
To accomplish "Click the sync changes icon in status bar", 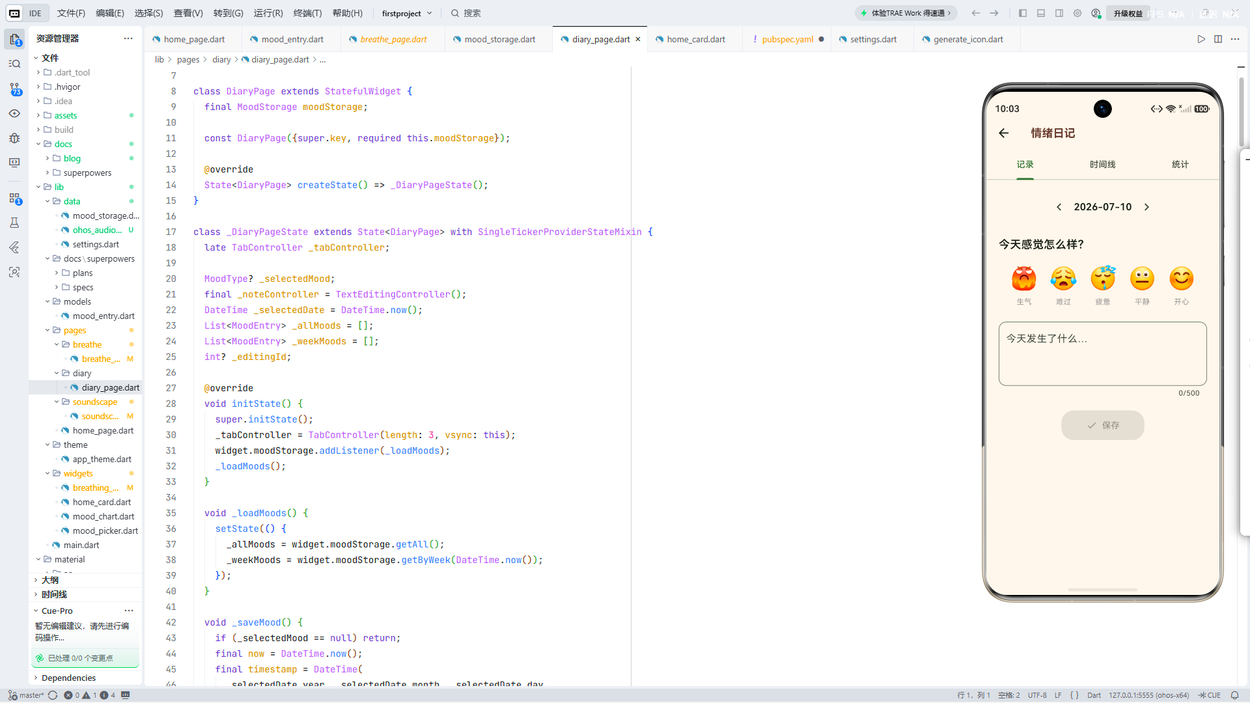I will tap(53, 695).
